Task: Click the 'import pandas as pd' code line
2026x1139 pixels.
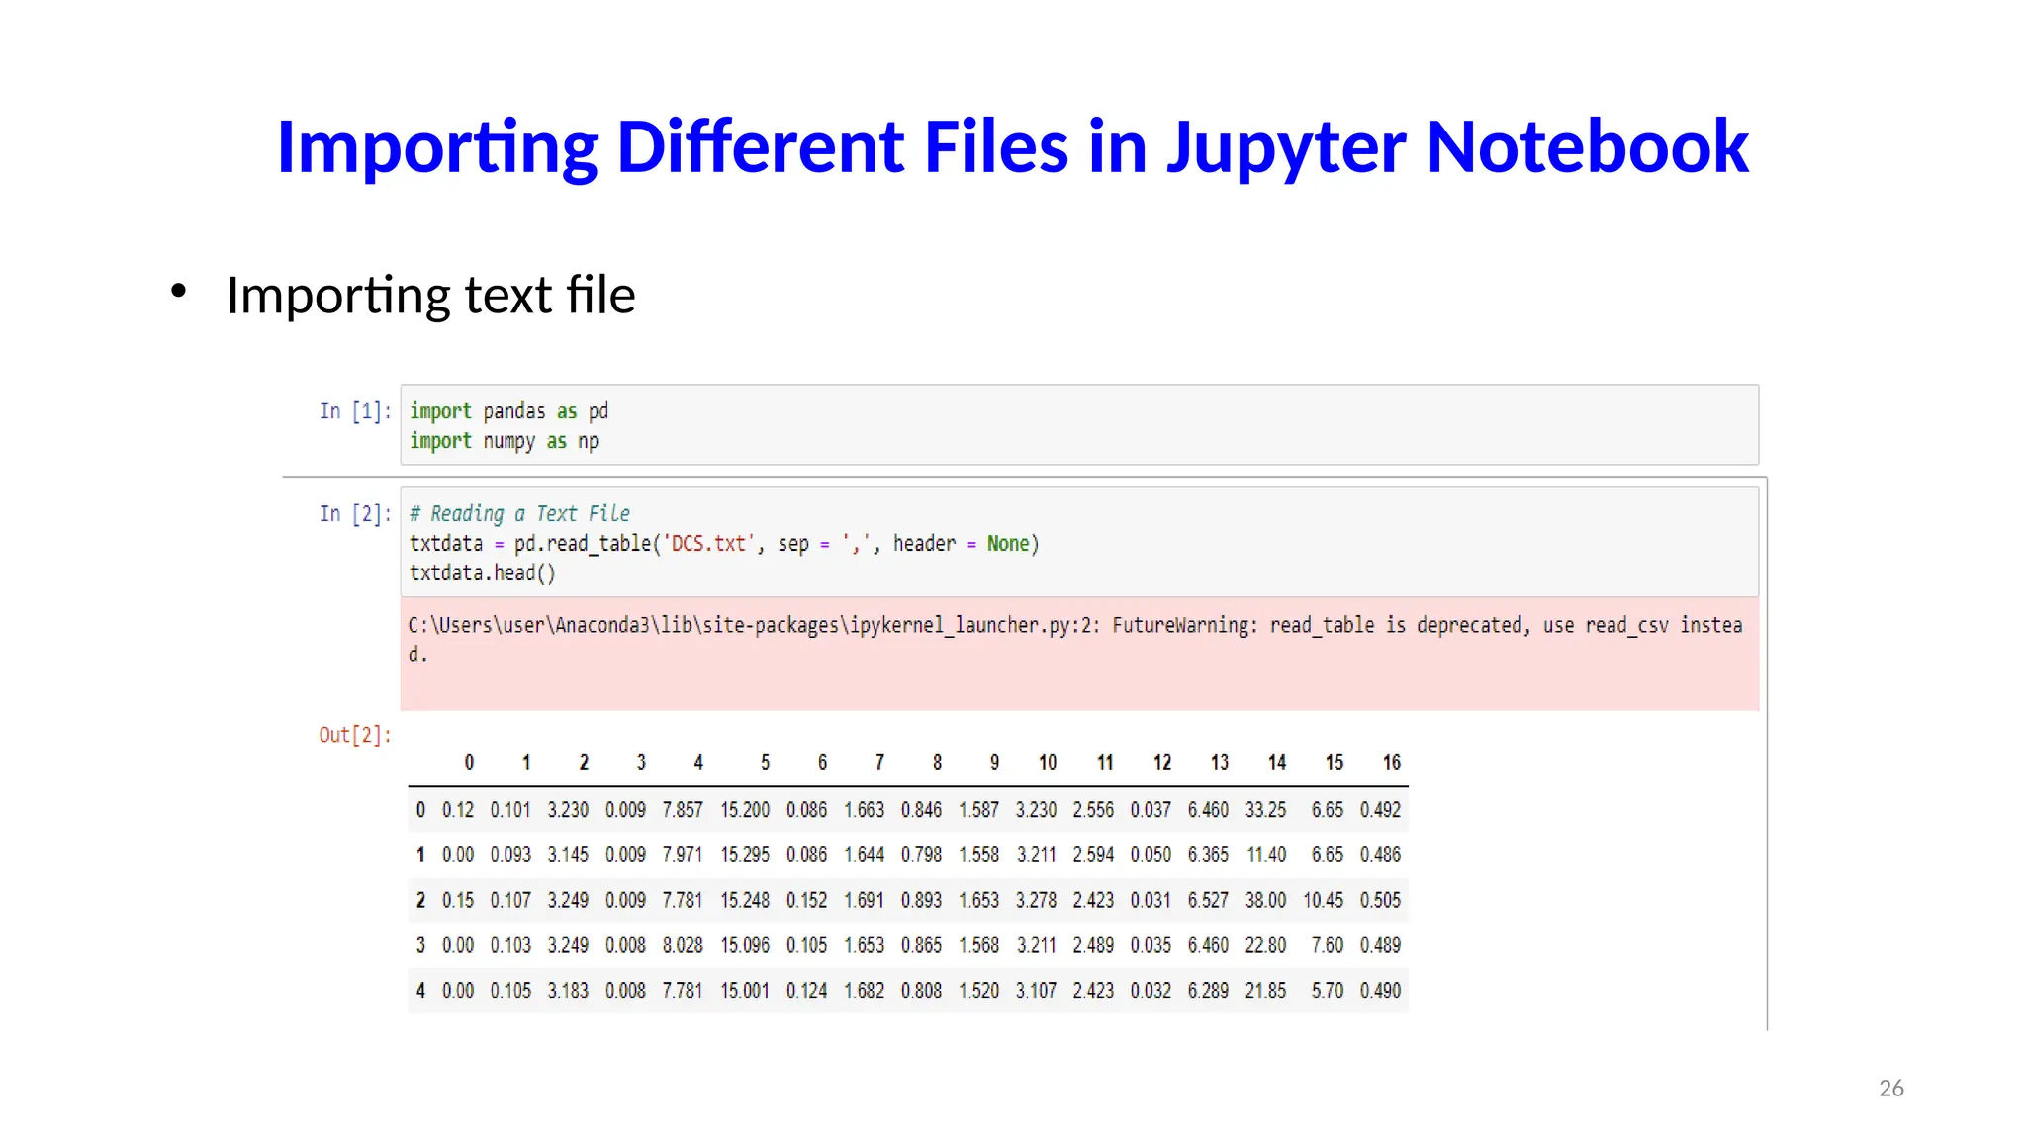Action: tap(508, 411)
